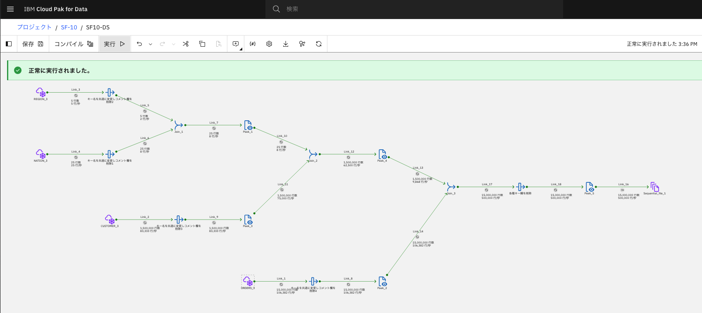Screen dimensions: 702x313
Task: Click the Link_12 label
Action: [349, 152]
